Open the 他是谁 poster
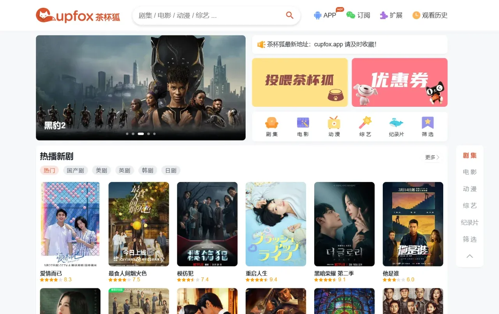 coord(413,224)
